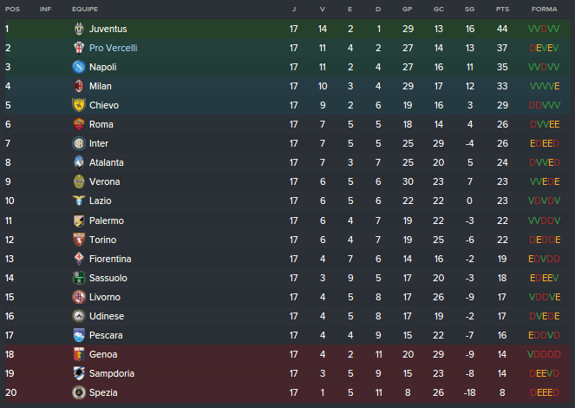Select the Torino team name
Screen dimensions: 575x408
102,240
